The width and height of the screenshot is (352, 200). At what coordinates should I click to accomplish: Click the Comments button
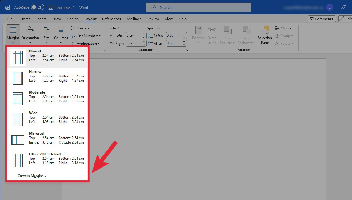point(321,19)
